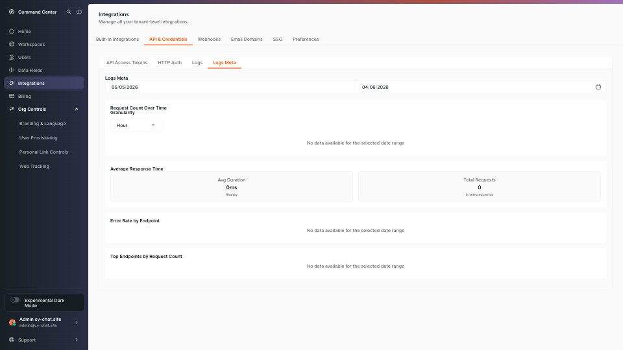Click 'Request Count Over Time Granularity' label
Viewport: 623px width, 350px height.
tap(138, 110)
